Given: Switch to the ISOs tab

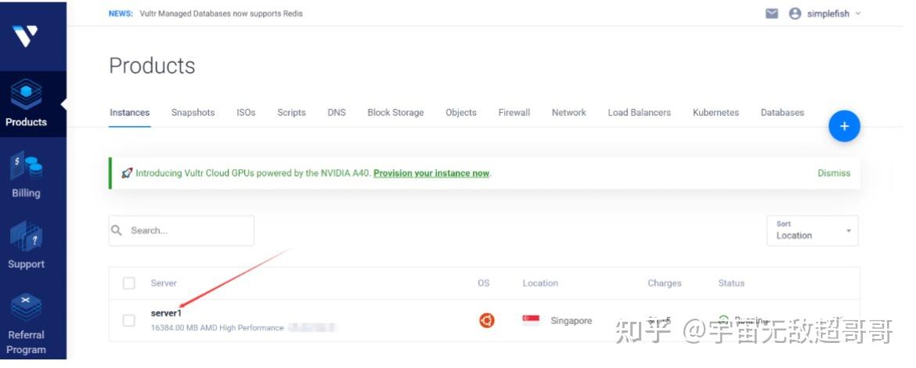Looking at the screenshot, I should coord(246,113).
